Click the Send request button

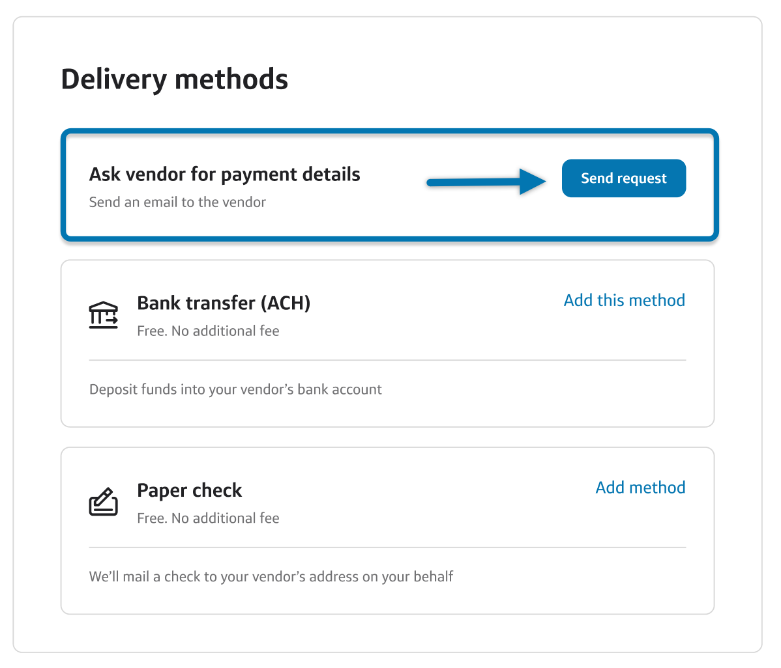click(623, 178)
